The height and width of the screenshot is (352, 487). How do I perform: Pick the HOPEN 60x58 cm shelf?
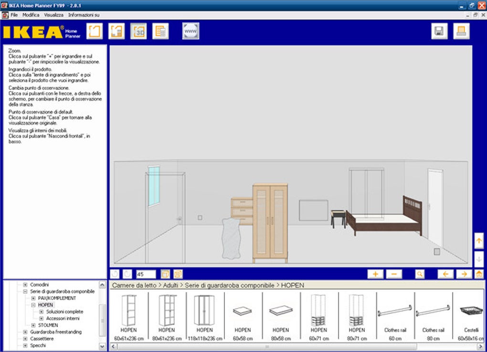243,318
